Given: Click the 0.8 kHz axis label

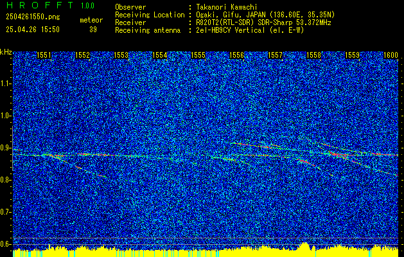Looking at the screenshot, I should click(x=5, y=180).
